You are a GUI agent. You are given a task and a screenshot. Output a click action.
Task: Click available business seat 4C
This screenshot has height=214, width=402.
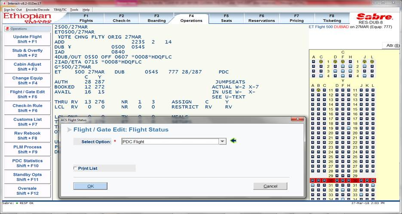tap(321, 76)
